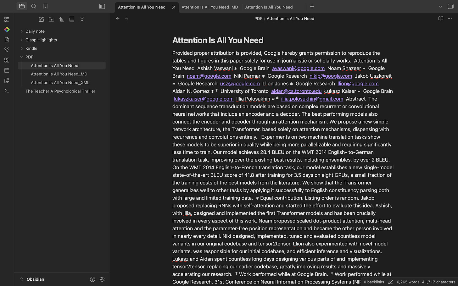Screen dimensions: 458x286
Task: Navigate forward with right arrow
Action: (x=127, y=19)
